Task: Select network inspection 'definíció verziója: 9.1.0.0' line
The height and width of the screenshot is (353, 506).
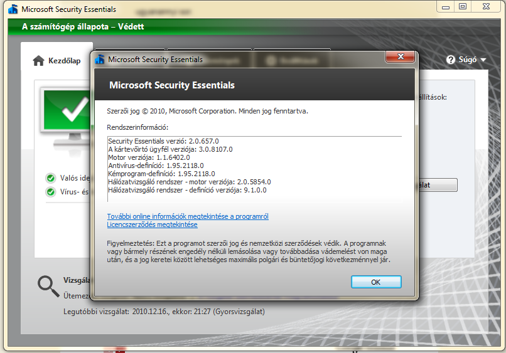Action: [x=187, y=190]
